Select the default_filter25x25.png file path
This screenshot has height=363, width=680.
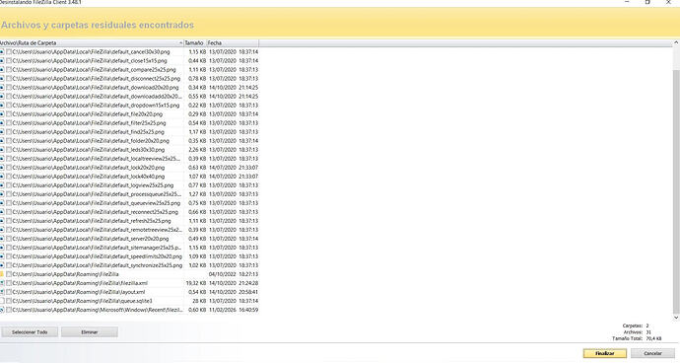coord(89,123)
